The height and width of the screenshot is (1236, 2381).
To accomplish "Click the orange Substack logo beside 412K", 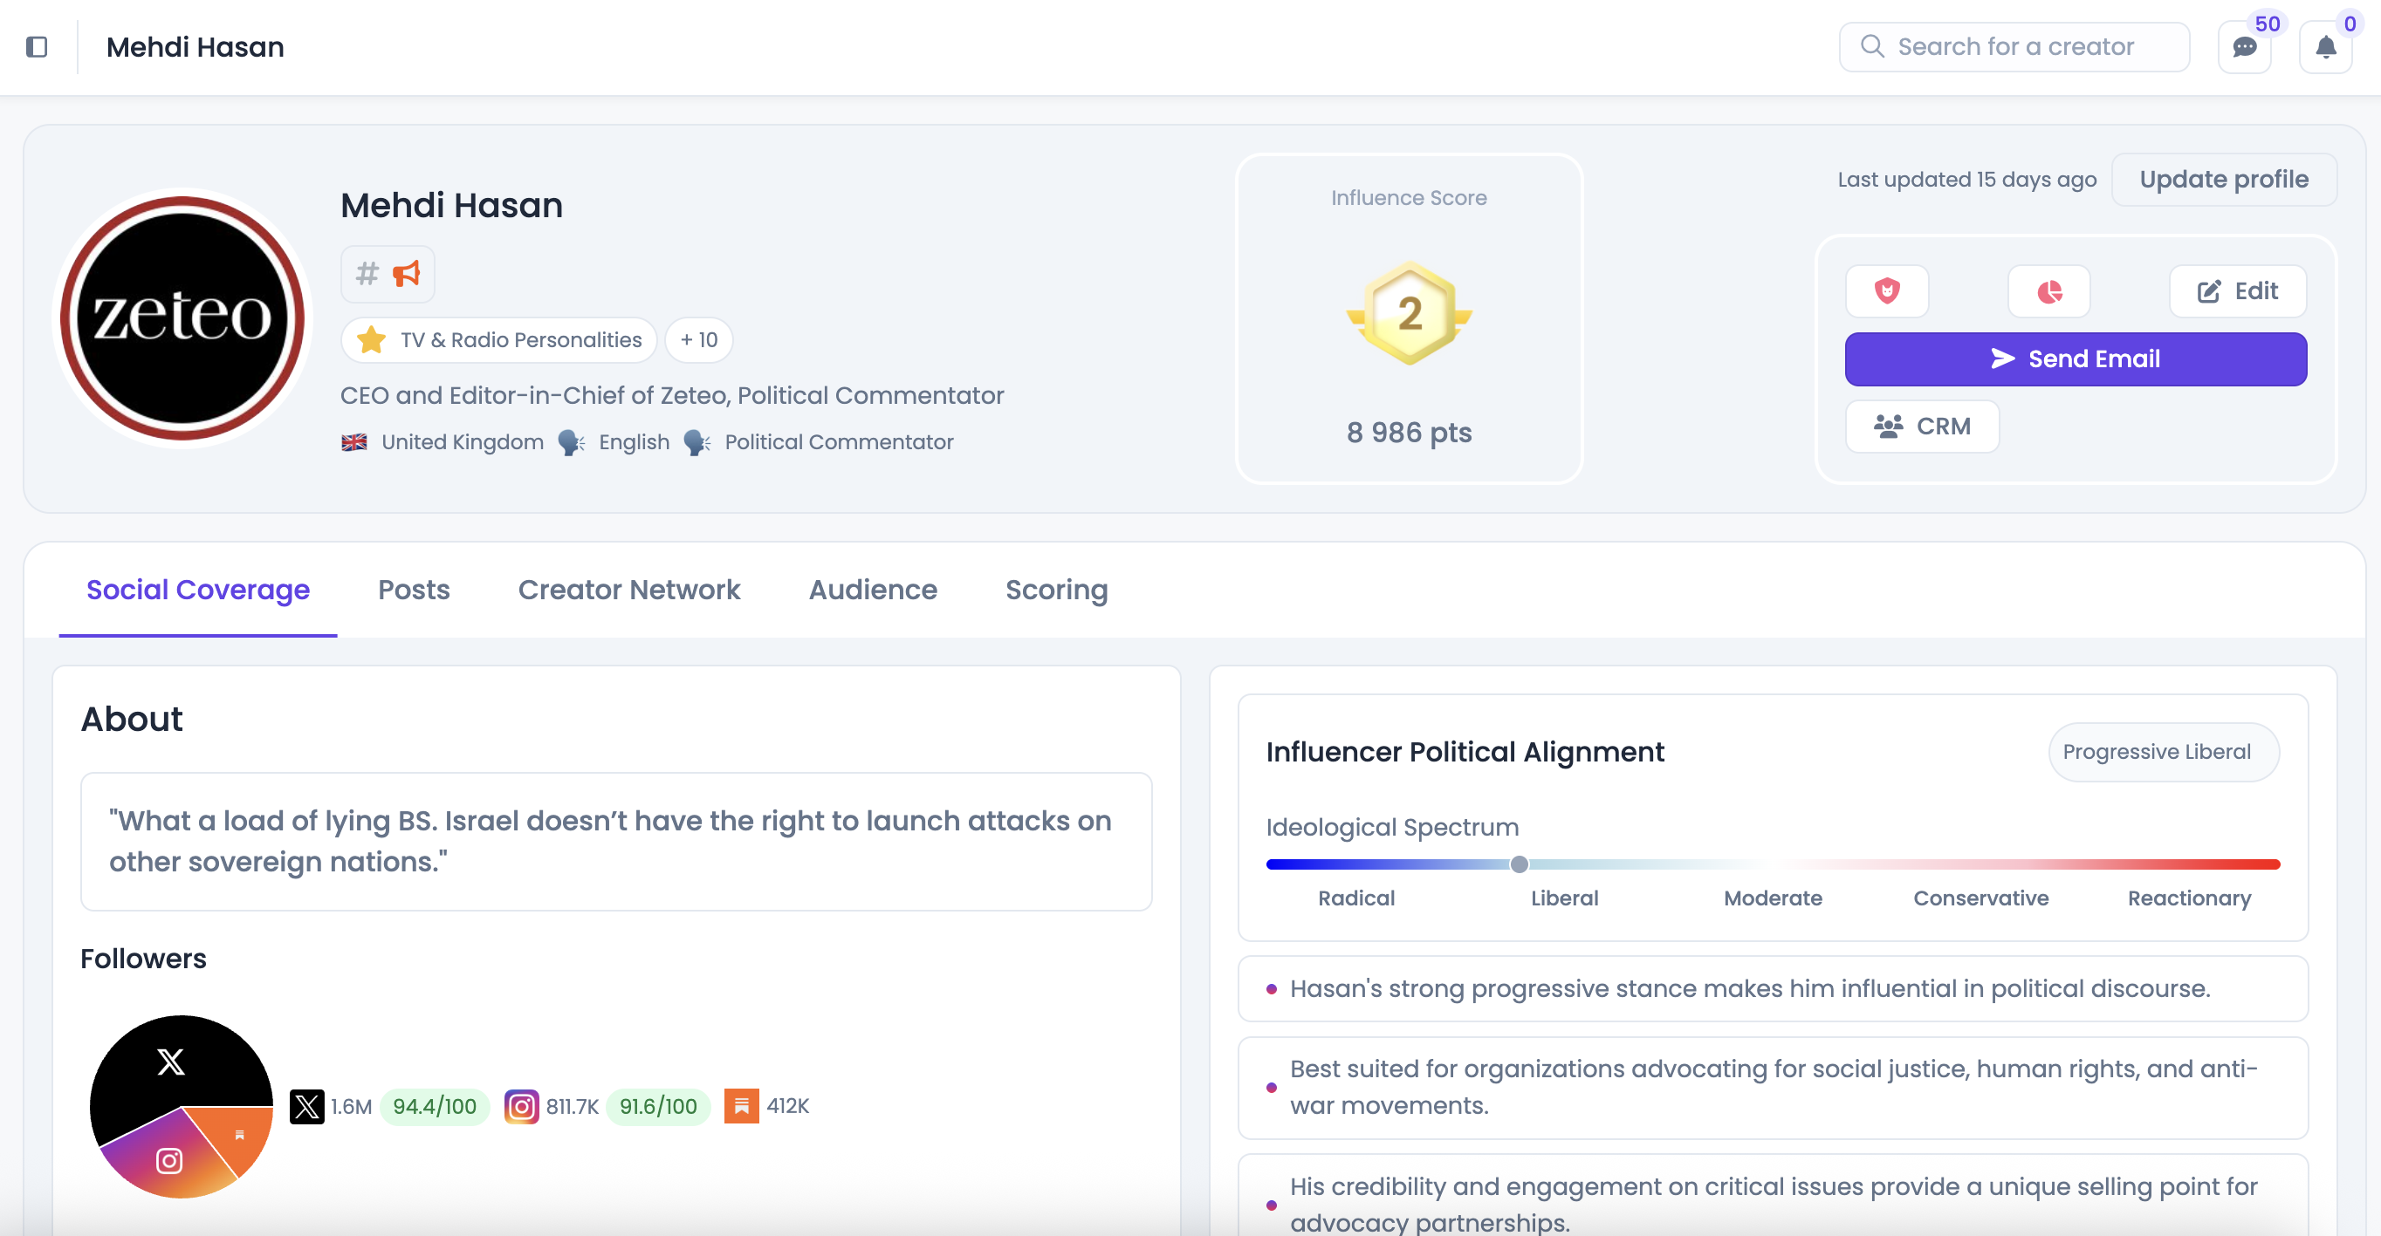I will [x=741, y=1106].
